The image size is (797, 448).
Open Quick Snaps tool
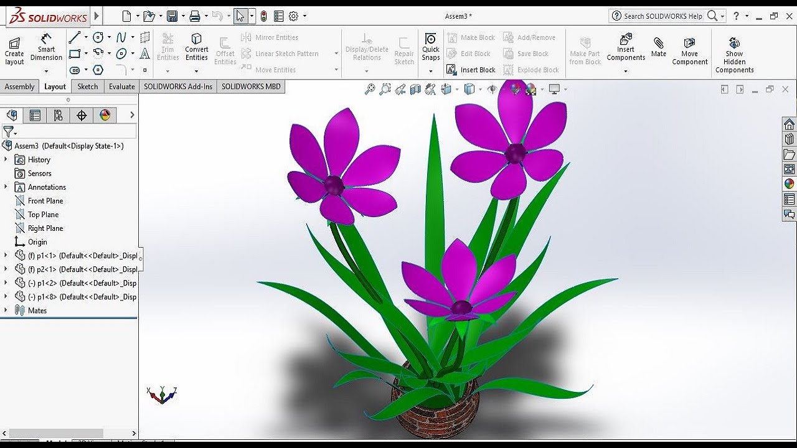[431, 47]
